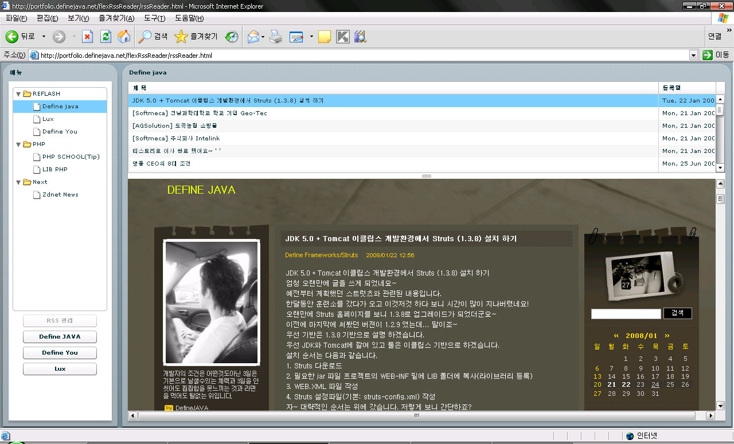Click the Define JAVA sidebar button

[x=60, y=337]
